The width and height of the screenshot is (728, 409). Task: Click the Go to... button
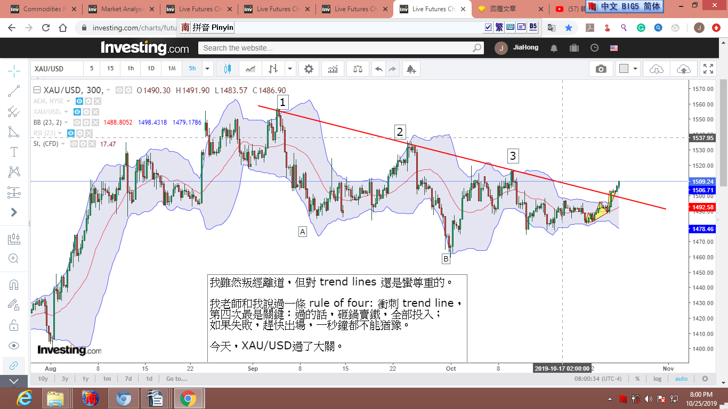tap(176, 379)
